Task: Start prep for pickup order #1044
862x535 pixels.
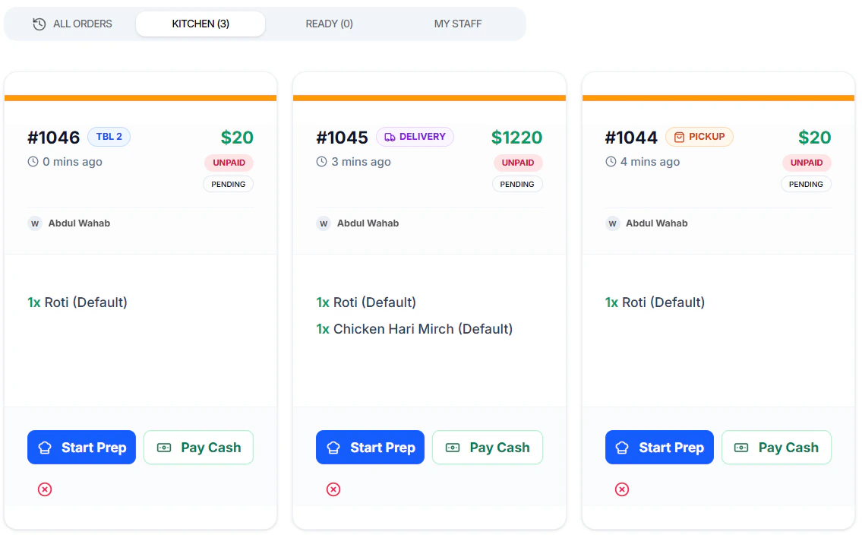Action: [x=659, y=448]
